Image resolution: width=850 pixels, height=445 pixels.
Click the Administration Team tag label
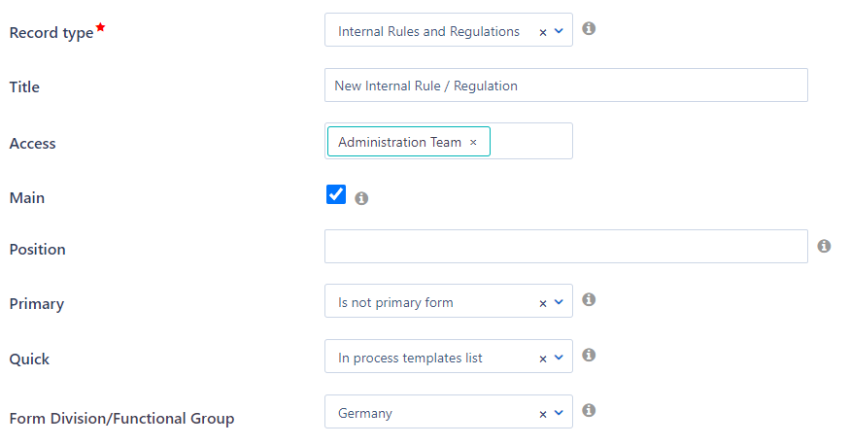click(x=399, y=142)
